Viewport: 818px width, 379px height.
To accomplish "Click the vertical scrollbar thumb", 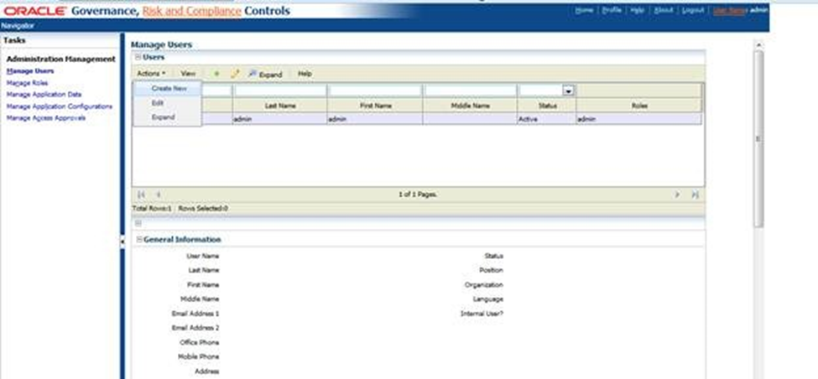I will click(x=758, y=138).
